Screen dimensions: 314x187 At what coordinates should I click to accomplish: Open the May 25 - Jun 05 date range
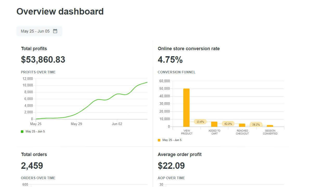[35, 31]
